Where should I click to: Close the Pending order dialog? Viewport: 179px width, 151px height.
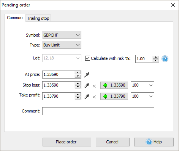pyautogui.click(x=173, y=5)
